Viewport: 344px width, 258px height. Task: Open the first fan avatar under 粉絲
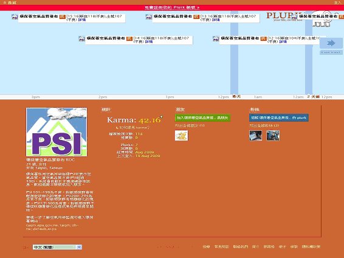point(256,136)
